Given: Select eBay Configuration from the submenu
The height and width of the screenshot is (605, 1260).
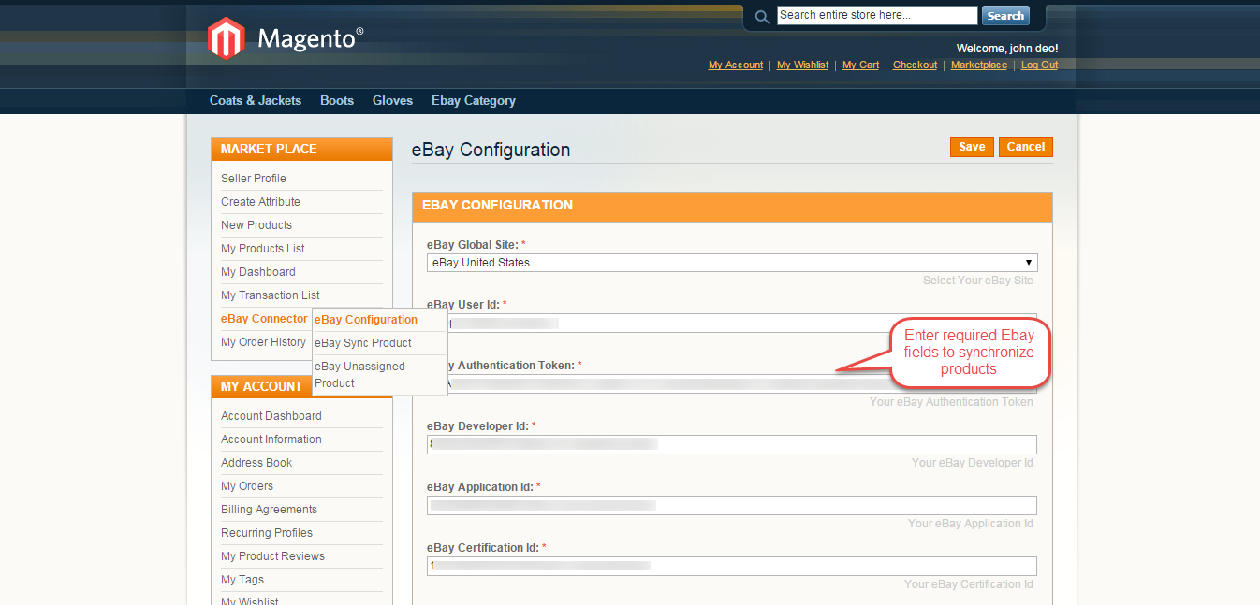Looking at the screenshot, I should (x=365, y=320).
